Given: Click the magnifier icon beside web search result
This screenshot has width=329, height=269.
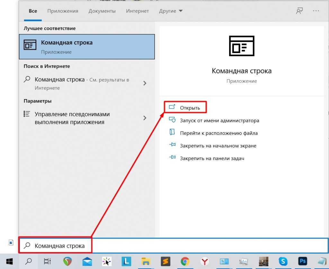Looking at the screenshot, I should [x=27, y=79].
